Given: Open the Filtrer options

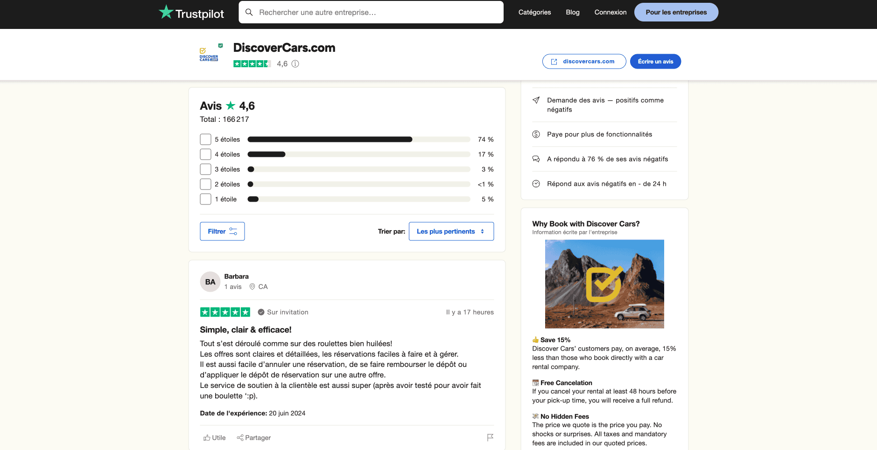Looking at the screenshot, I should point(222,232).
